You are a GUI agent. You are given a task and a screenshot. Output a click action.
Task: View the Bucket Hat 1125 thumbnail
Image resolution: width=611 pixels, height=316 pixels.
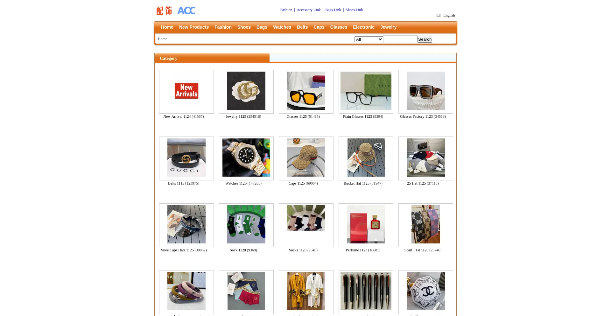tap(366, 158)
